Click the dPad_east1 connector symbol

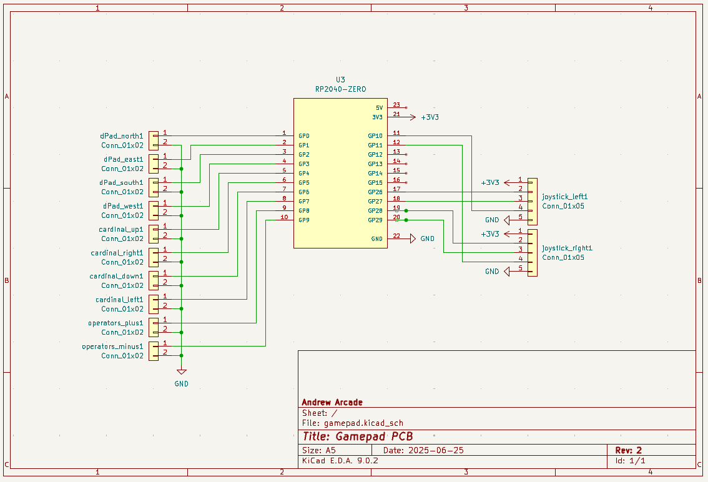point(154,164)
